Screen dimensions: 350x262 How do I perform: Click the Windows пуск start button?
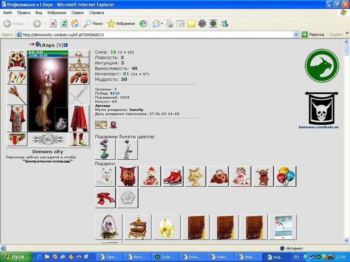(x=16, y=257)
